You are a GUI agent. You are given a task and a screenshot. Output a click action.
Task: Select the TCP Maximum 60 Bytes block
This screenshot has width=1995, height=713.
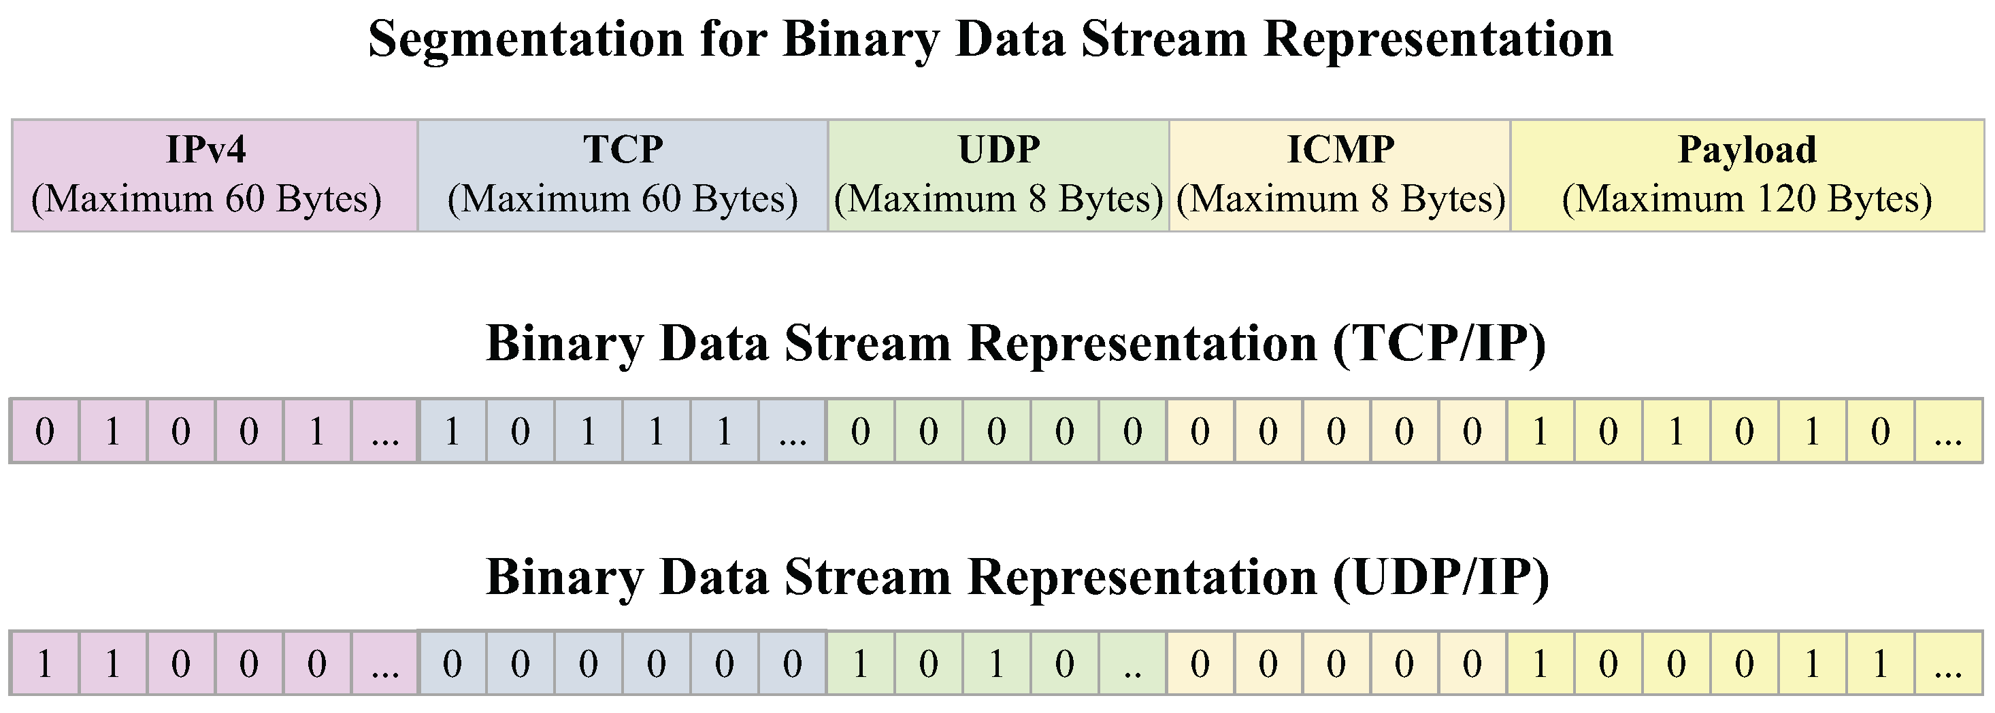pos(623,175)
